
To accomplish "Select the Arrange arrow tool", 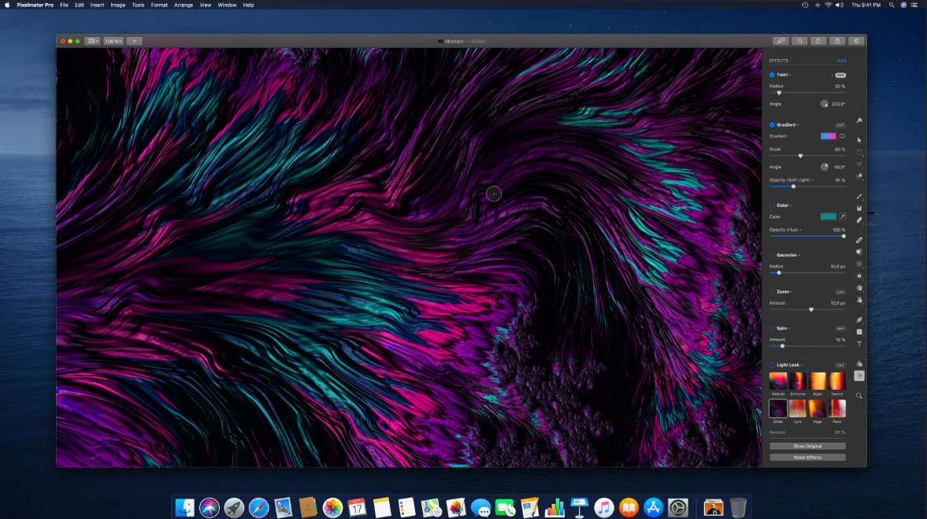I will [x=859, y=139].
